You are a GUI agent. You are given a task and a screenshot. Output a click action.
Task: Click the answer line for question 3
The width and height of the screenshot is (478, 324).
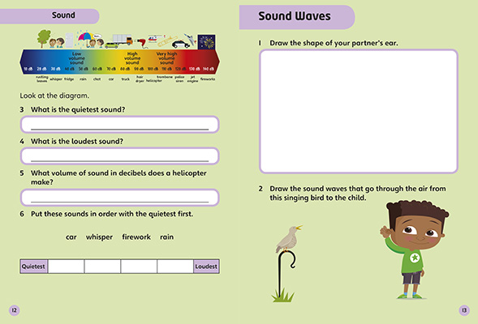pyautogui.click(x=119, y=125)
